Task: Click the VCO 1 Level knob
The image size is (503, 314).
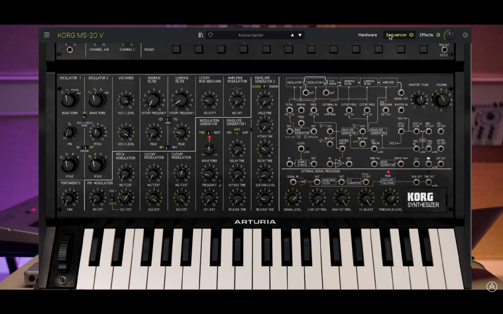Action: (x=125, y=101)
